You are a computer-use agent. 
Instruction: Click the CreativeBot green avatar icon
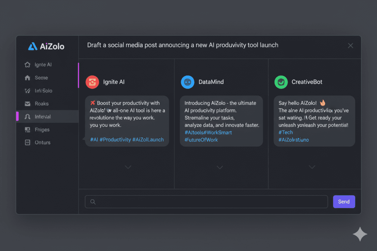(281, 82)
